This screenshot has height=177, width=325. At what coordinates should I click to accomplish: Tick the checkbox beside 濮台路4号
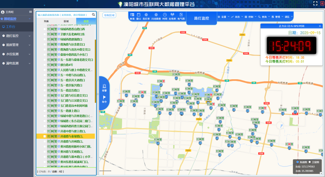coord(45,65)
